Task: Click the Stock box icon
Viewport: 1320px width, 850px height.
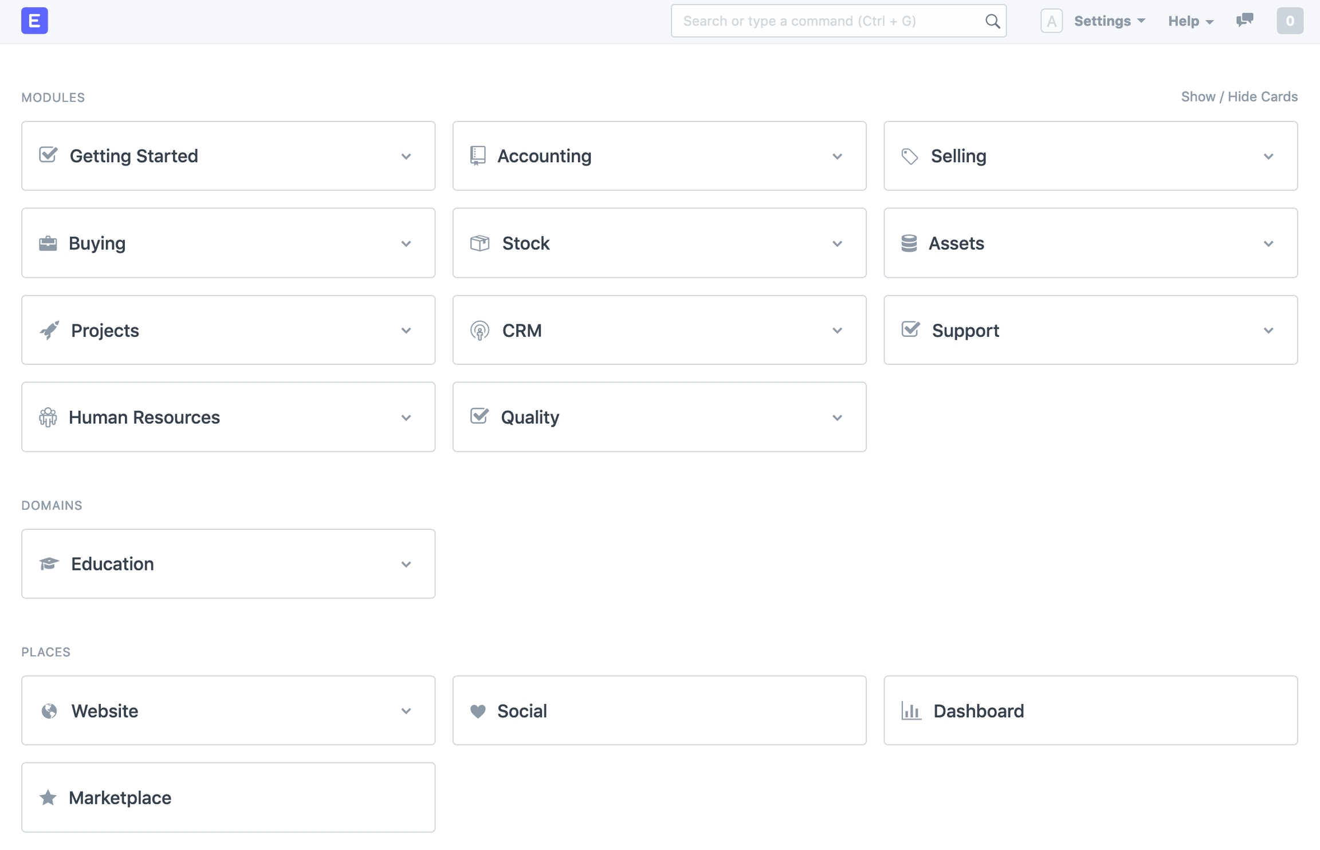Action: click(480, 243)
